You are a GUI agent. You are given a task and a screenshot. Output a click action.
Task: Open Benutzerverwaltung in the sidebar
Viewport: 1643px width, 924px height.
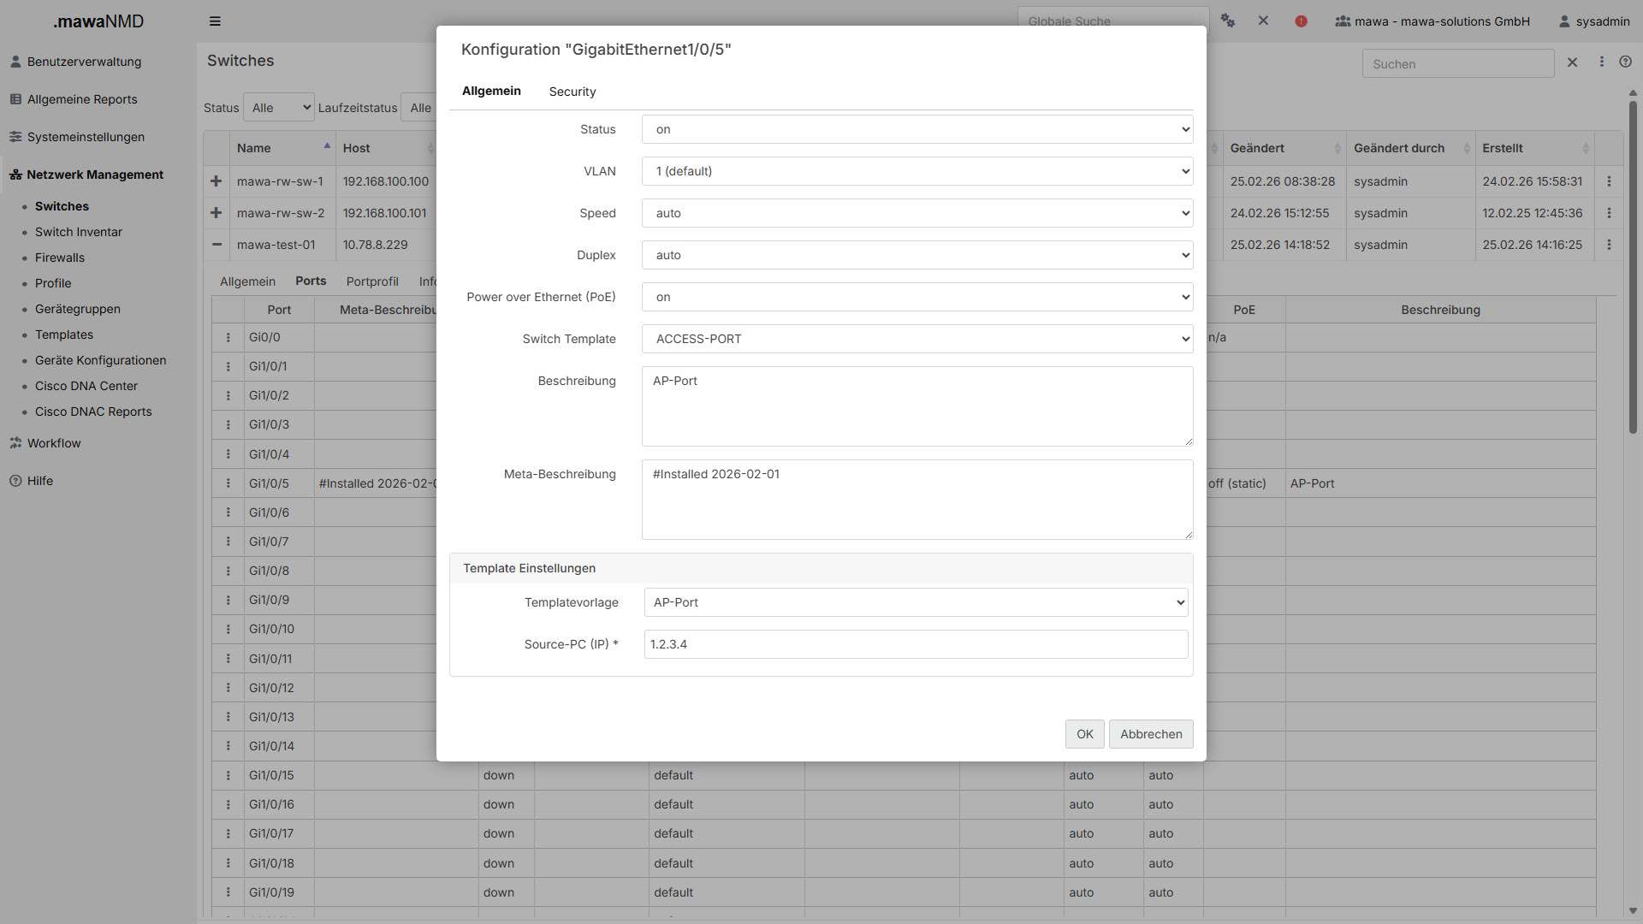(84, 62)
